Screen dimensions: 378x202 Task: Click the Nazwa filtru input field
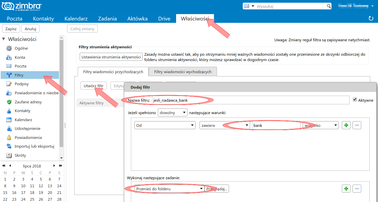[x=250, y=100]
